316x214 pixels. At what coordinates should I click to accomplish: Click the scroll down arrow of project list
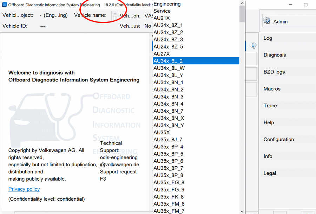(242, 211)
